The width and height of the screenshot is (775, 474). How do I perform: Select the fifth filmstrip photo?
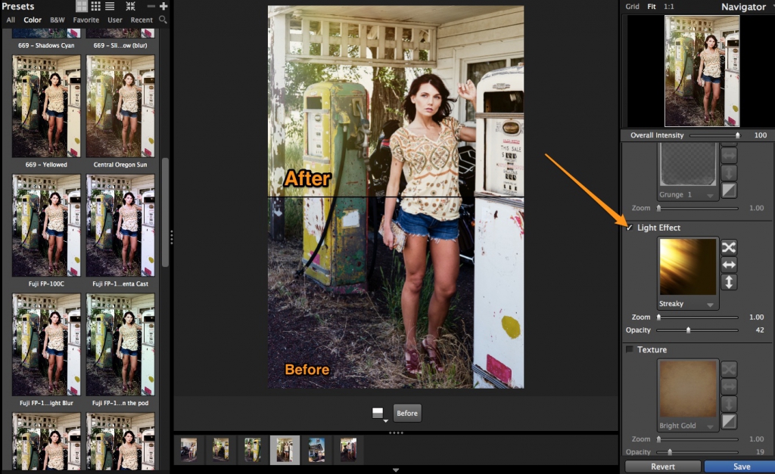(x=316, y=450)
